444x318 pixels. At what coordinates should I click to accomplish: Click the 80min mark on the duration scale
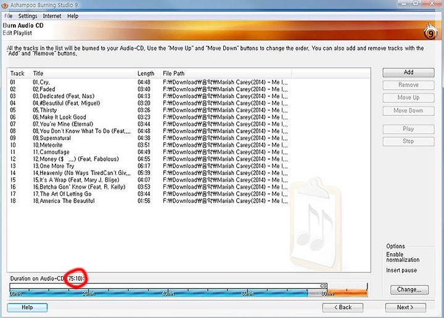tap(327, 294)
